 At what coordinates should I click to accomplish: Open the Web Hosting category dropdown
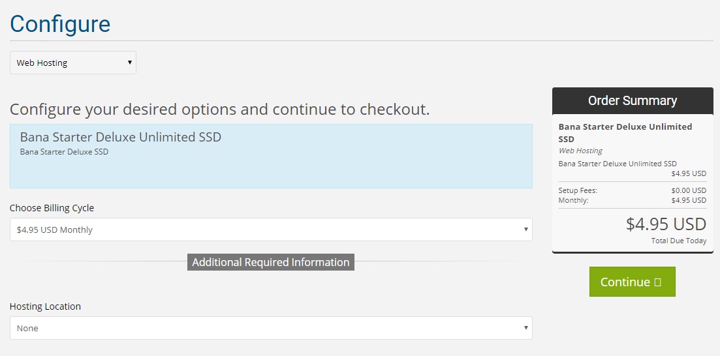pos(73,63)
